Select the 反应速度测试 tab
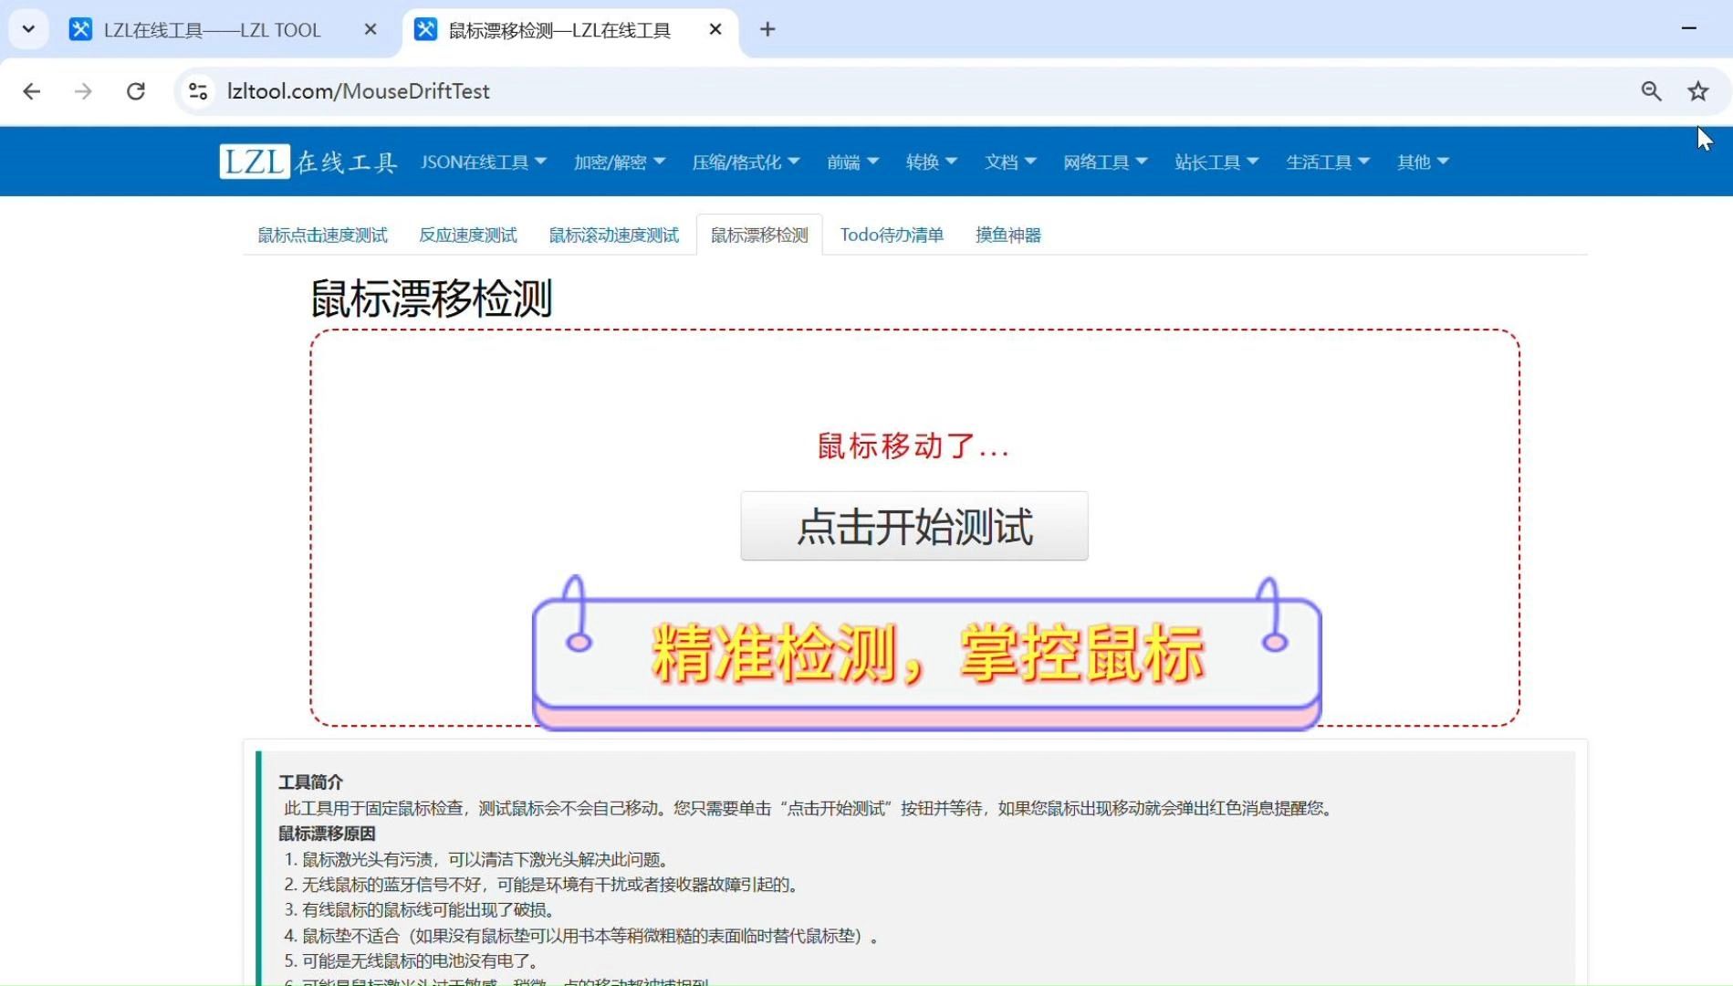Viewport: 1733px width, 986px height. point(468,235)
